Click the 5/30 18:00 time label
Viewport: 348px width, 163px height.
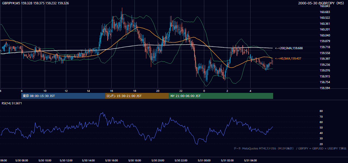[x=134, y=161]
